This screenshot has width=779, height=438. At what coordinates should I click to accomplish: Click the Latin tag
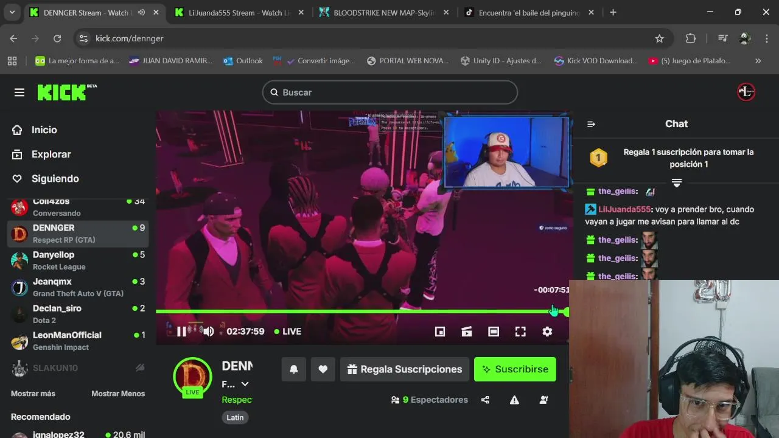coord(235,417)
